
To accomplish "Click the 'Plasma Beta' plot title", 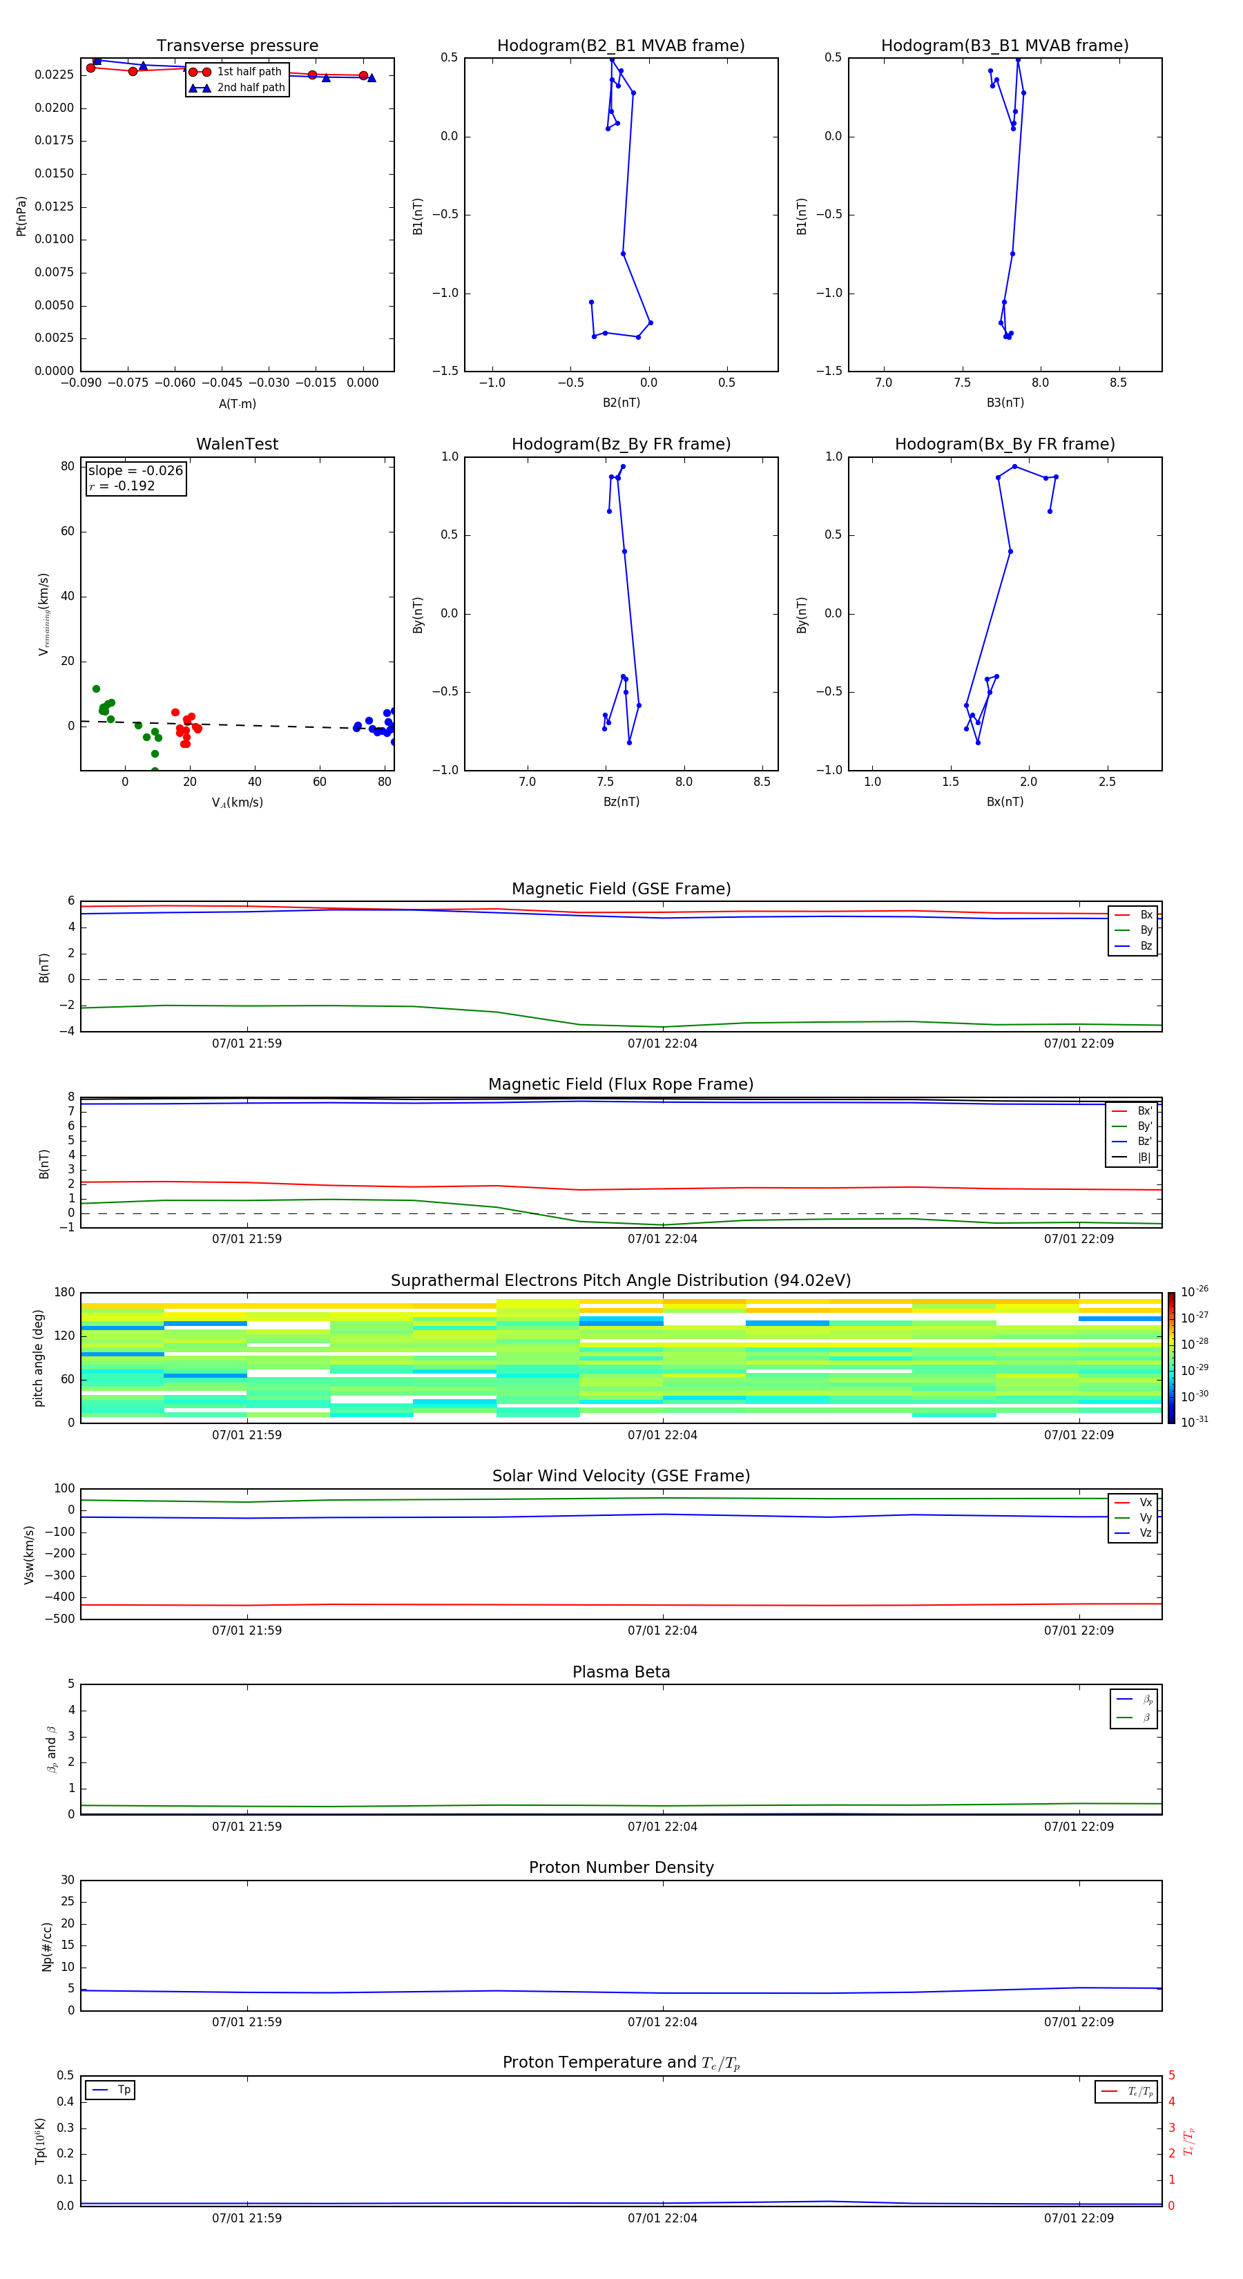I will click(x=621, y=1672).
